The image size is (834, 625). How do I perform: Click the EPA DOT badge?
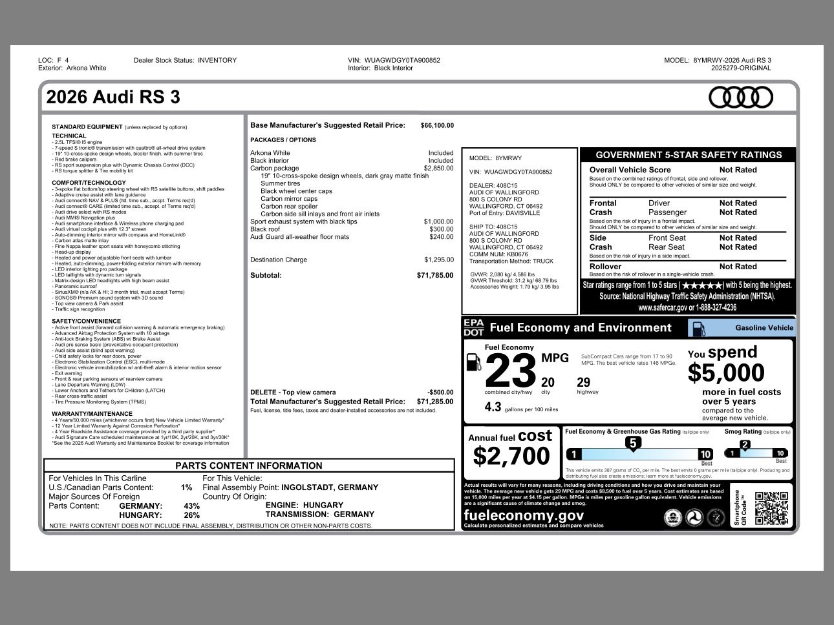(x=473, y=327)
